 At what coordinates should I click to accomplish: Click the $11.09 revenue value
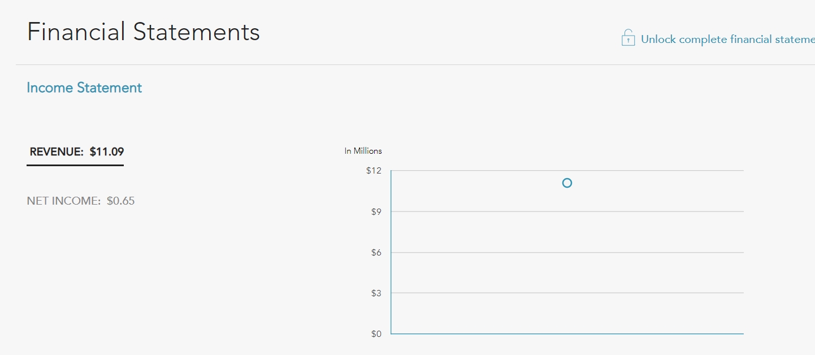[107, 152]
